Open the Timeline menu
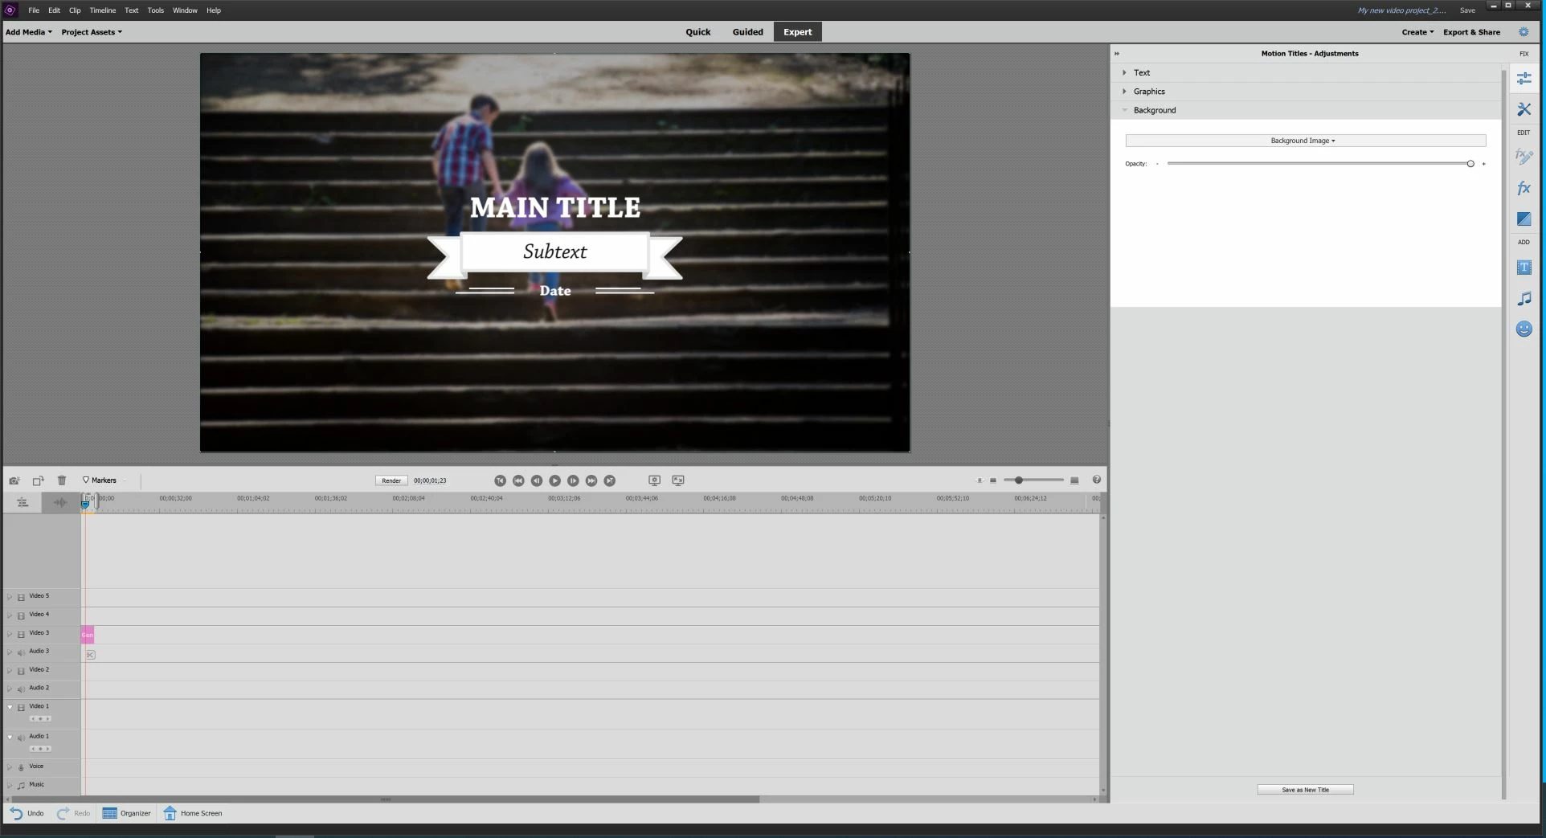1546x838 pixels. click(102, 10)
